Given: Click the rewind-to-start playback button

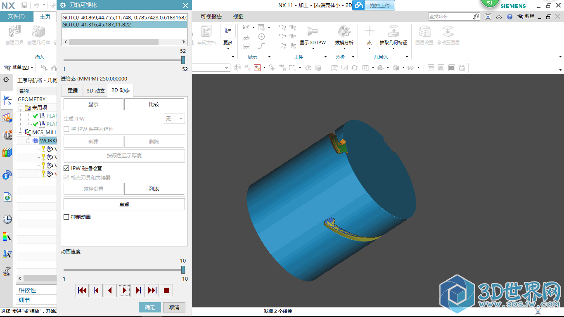Looking at the screenshot, I should pos(82,291).
